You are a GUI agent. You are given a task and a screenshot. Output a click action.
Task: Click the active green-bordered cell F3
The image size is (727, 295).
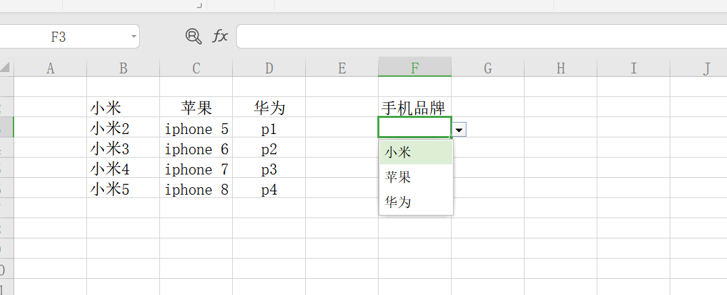point(414,127)
